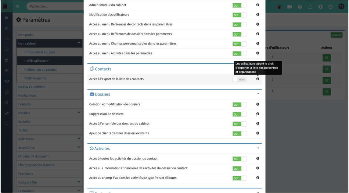Open Mon profil link
The height and width of the screenshot is (193, 349).
(25, 35)
